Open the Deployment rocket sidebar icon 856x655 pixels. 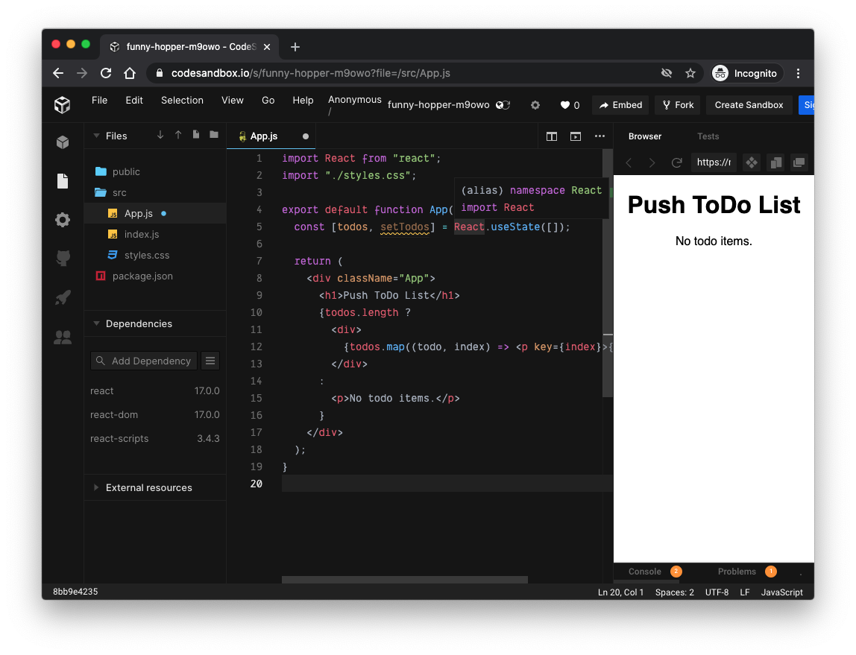pyautogui.click(x=63, y=298)
